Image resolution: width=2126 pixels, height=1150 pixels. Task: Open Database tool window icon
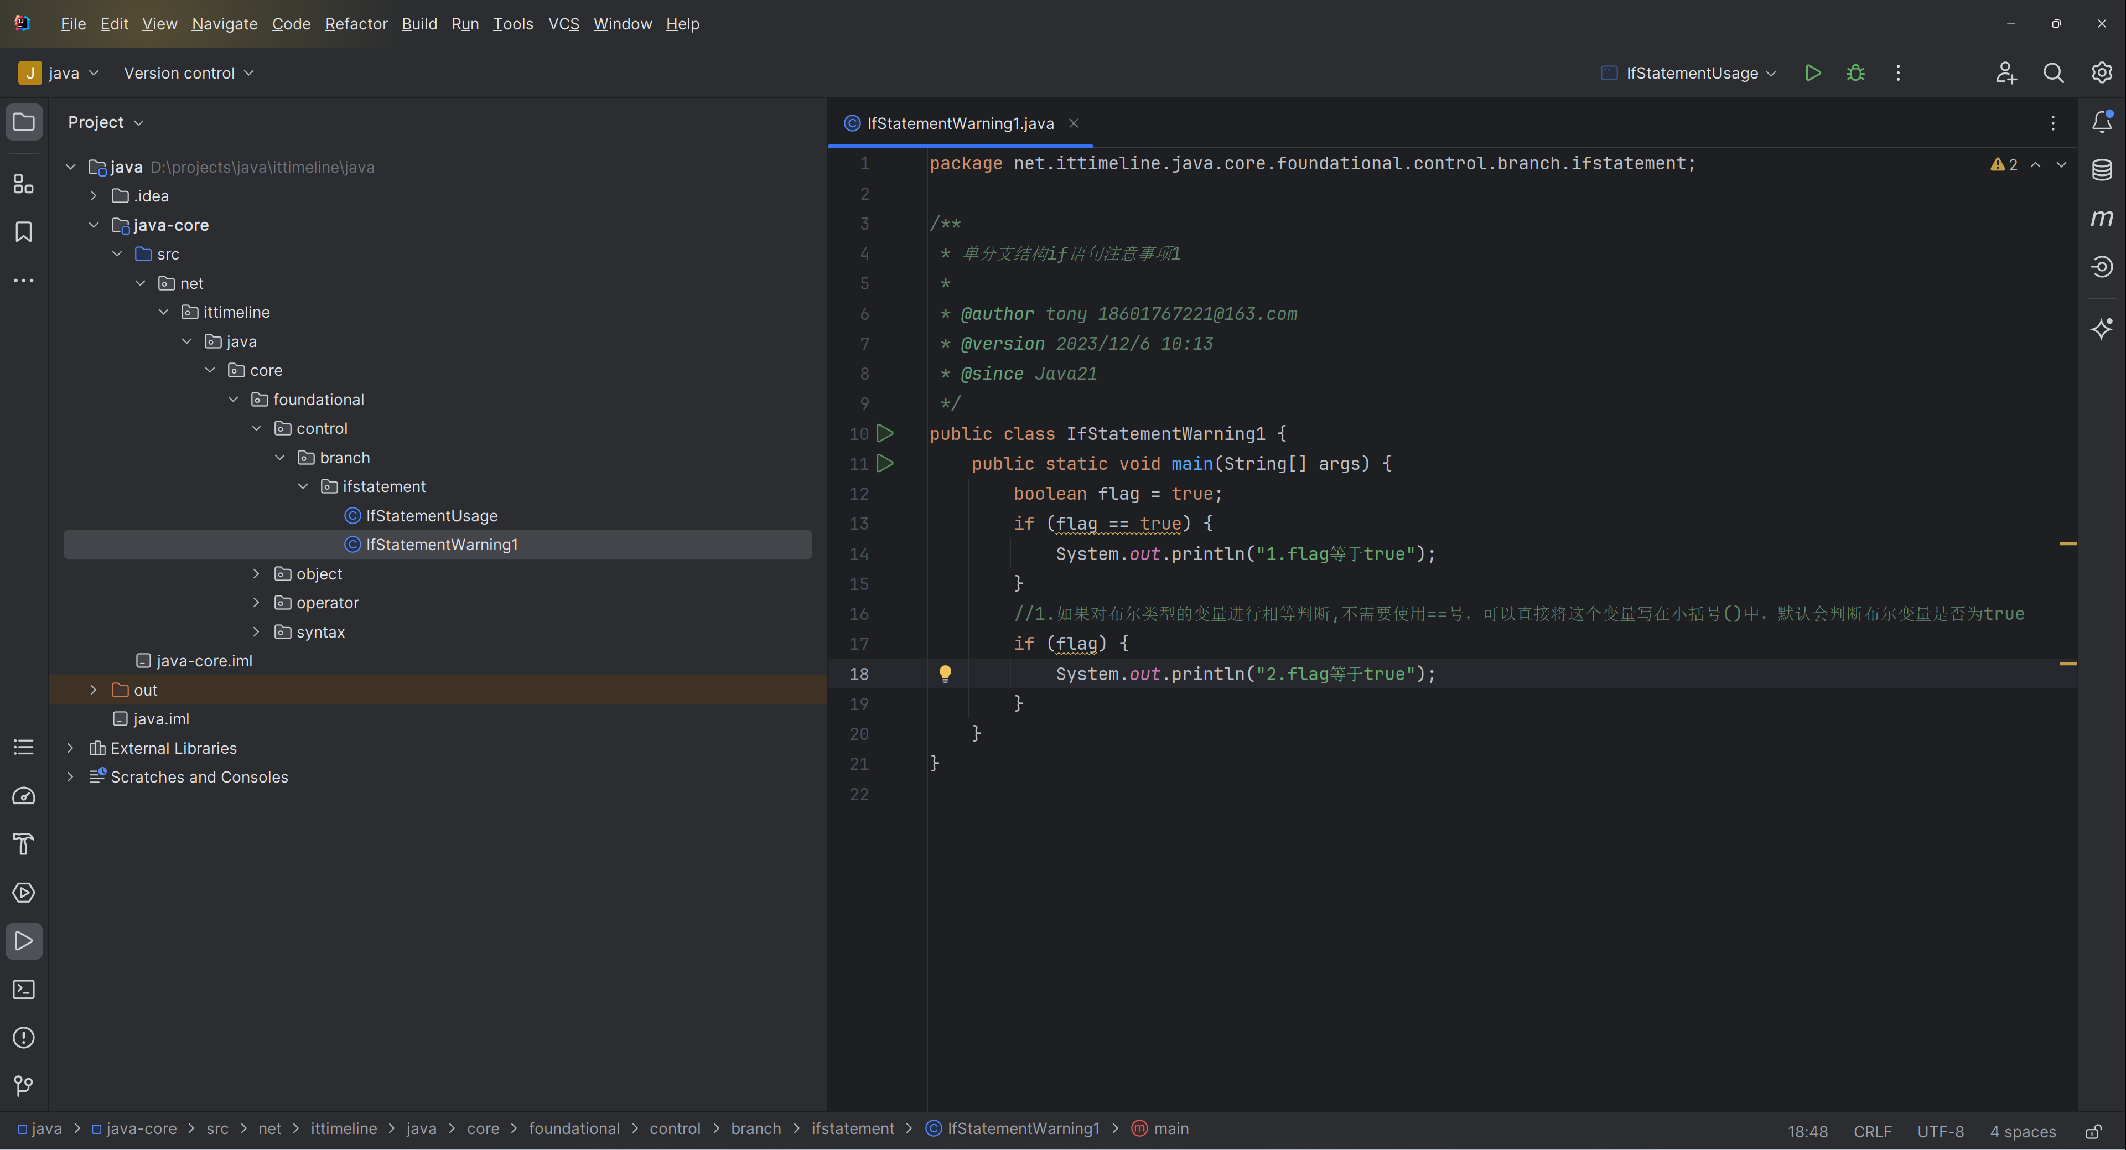2101,170
